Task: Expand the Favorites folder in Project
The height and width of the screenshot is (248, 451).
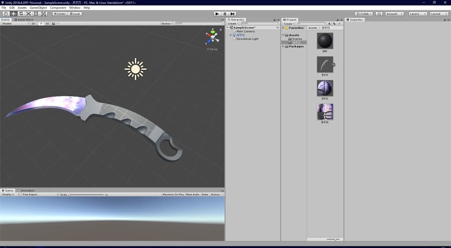Action: click(x=284, y=28)
